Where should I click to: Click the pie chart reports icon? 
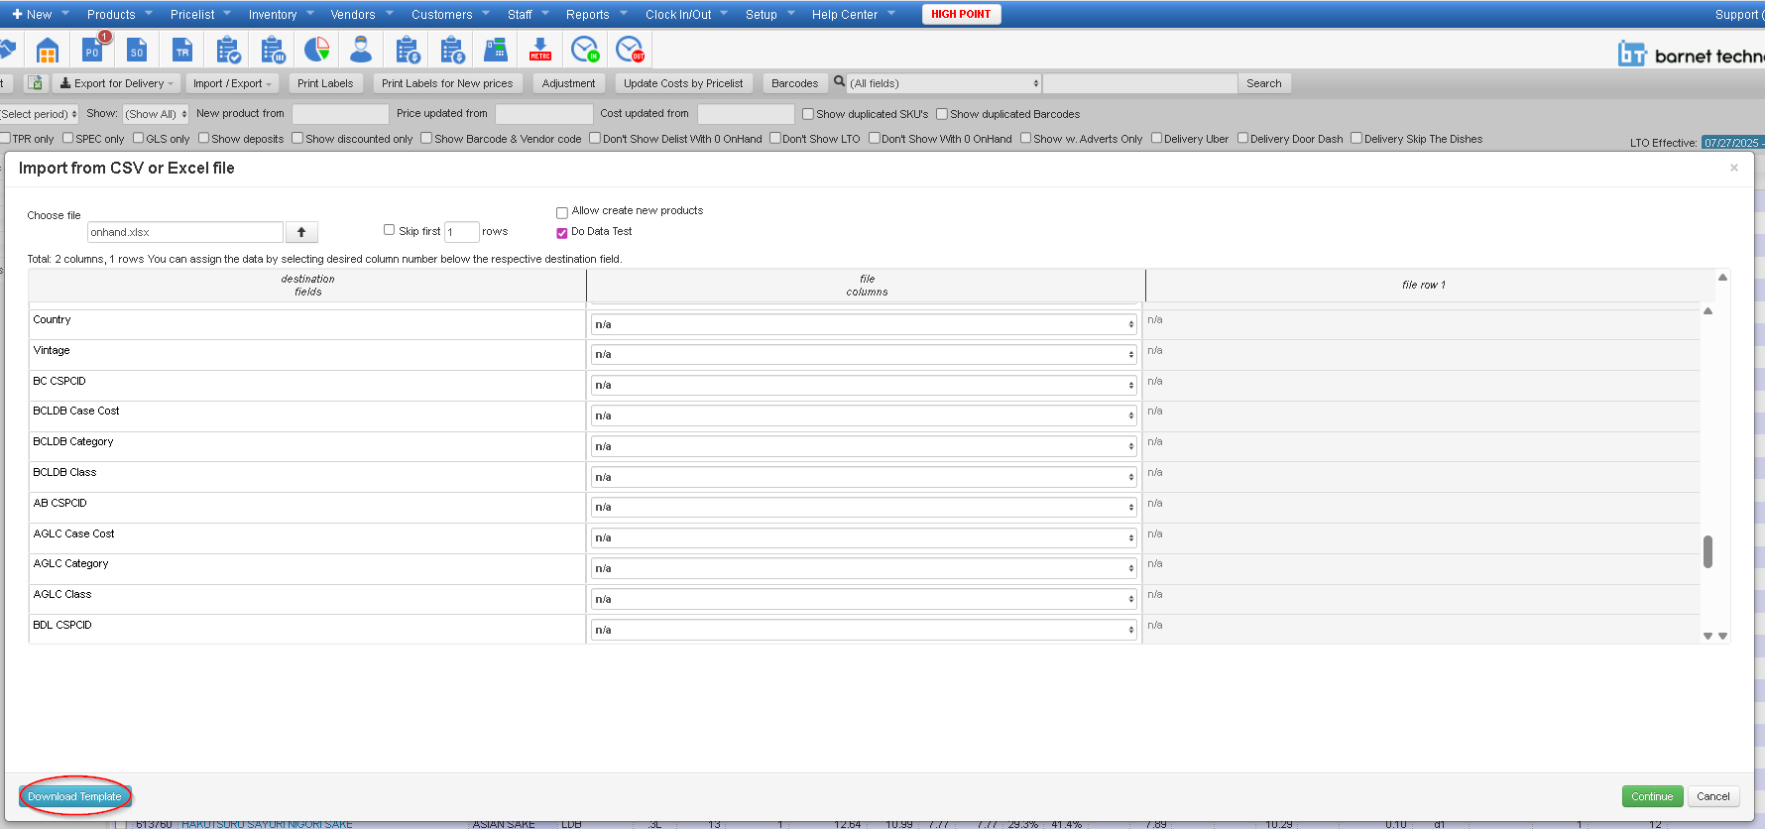[x=316, y=51]
